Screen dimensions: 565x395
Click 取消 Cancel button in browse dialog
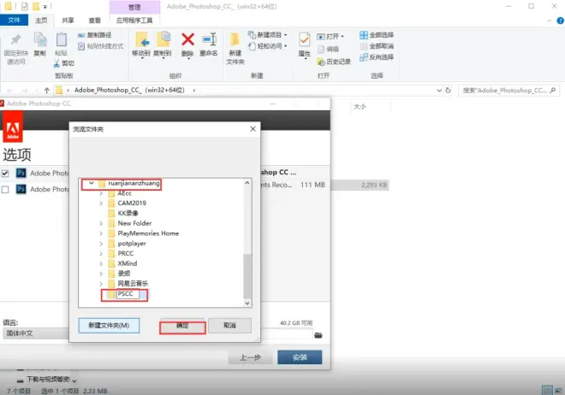pyautogui.click(x=229, y=326)
